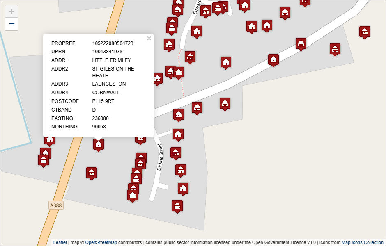Zoom in using the plus button

tap(11, 11)
